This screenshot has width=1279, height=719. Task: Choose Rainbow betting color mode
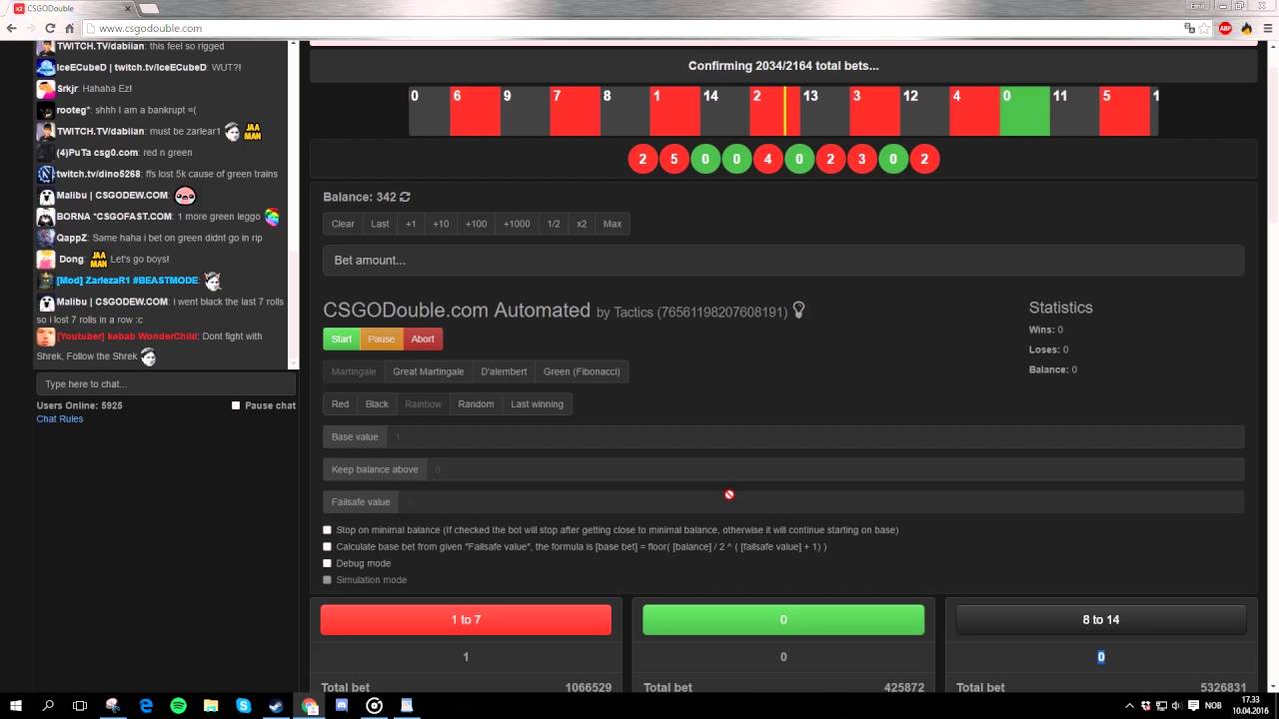[423, 404]
